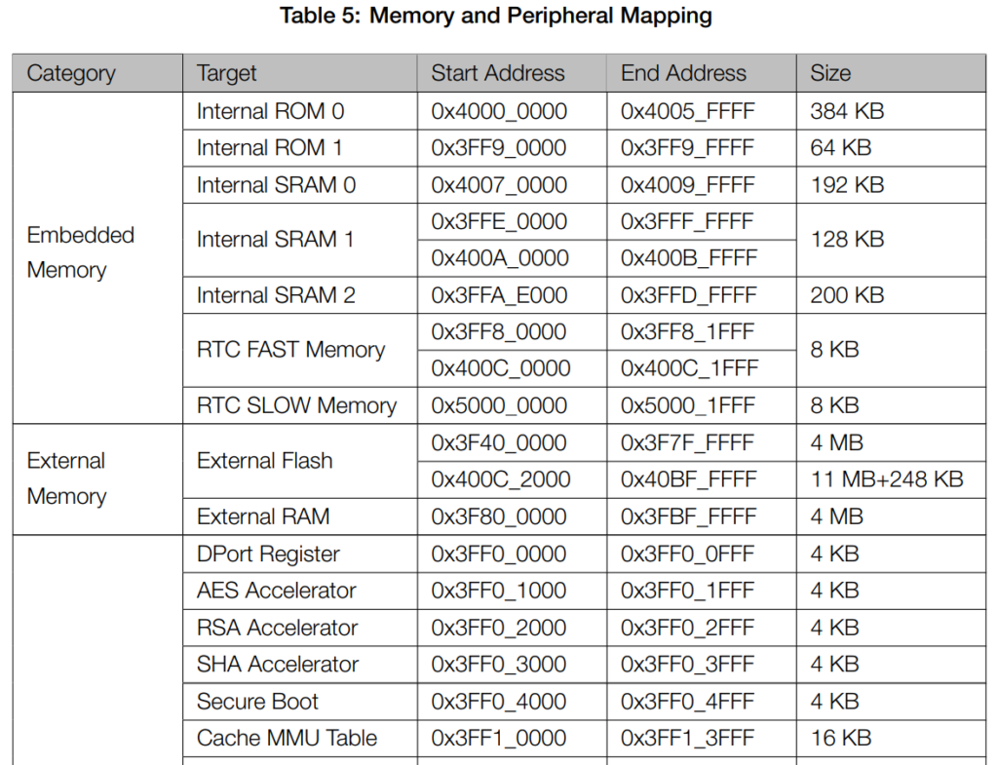Select end address 0x5000_1FFF

[x=687, y=405]
